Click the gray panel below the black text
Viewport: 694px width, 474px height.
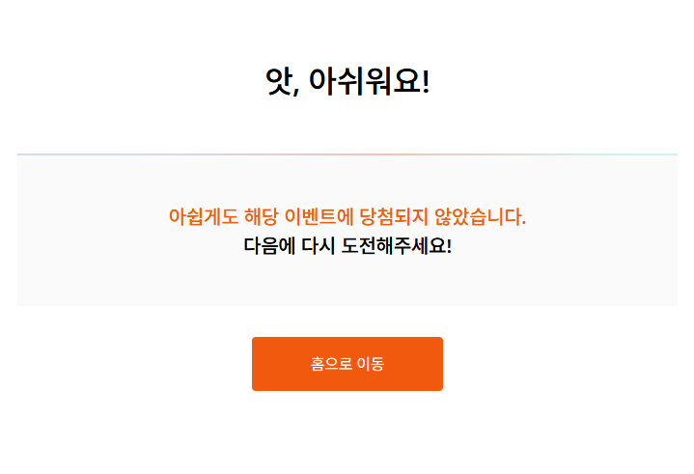point(347,282)
